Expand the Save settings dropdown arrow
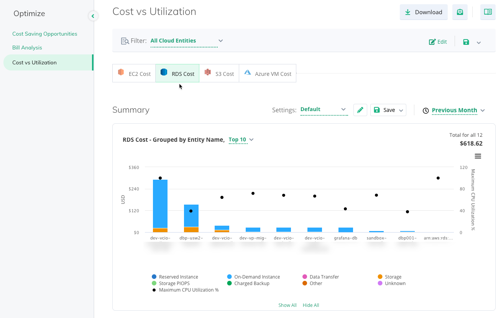 click(401, 110)
